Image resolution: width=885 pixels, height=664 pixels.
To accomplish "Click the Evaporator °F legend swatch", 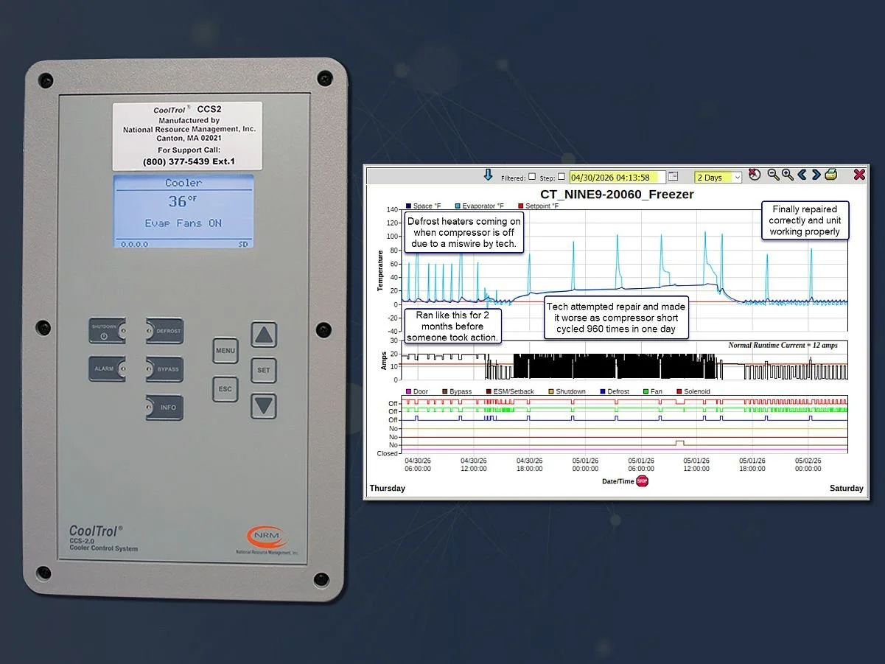I will [x=458, y=206].
